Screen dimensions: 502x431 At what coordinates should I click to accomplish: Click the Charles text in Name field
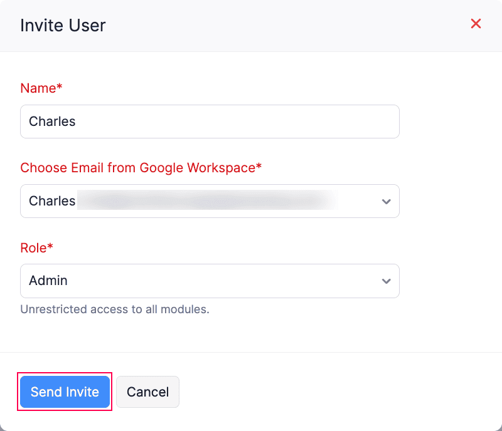(x=52, y=122)
